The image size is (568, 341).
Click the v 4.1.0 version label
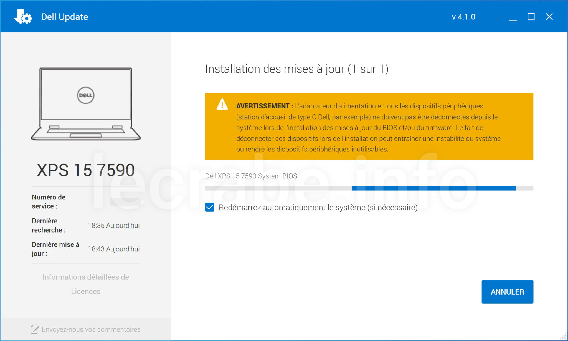point(463,17)
